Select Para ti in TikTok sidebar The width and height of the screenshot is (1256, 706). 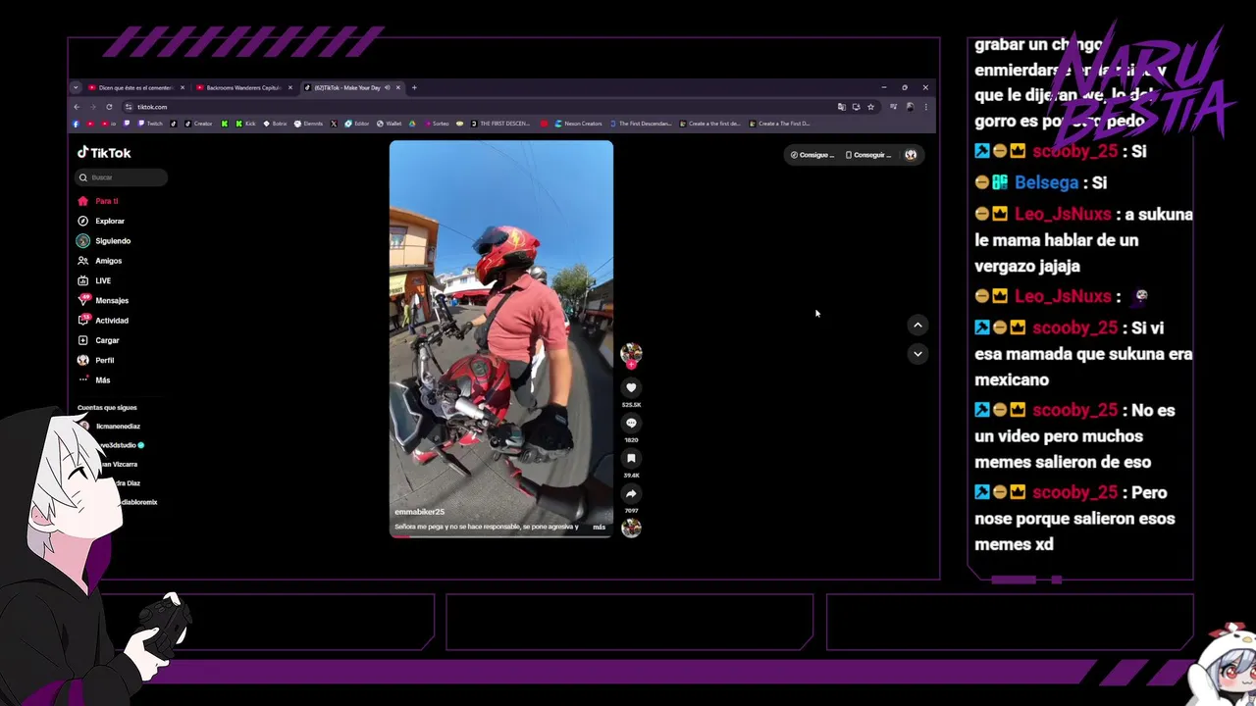click(98, 201)
